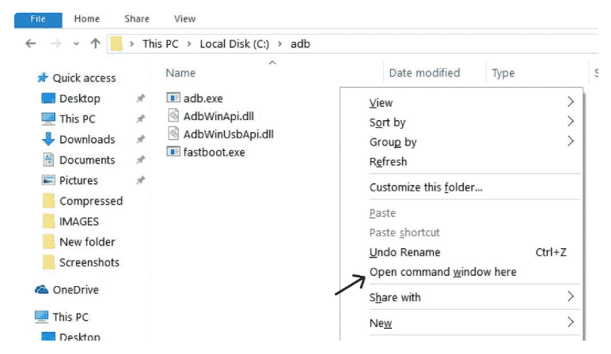The height and width of the screenshot is (354, 611).
Task: Go back with the Back arrow
Action: pos(31,44)
